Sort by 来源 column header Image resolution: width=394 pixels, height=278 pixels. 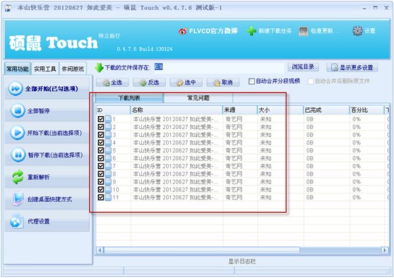[240, 110]
